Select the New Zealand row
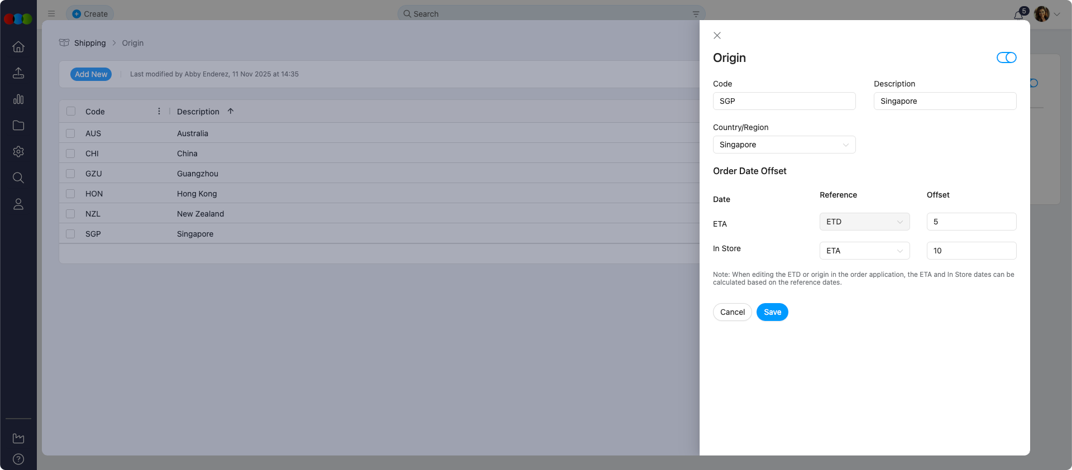The width and height of the screenshot is (1072, 470). 379,214
